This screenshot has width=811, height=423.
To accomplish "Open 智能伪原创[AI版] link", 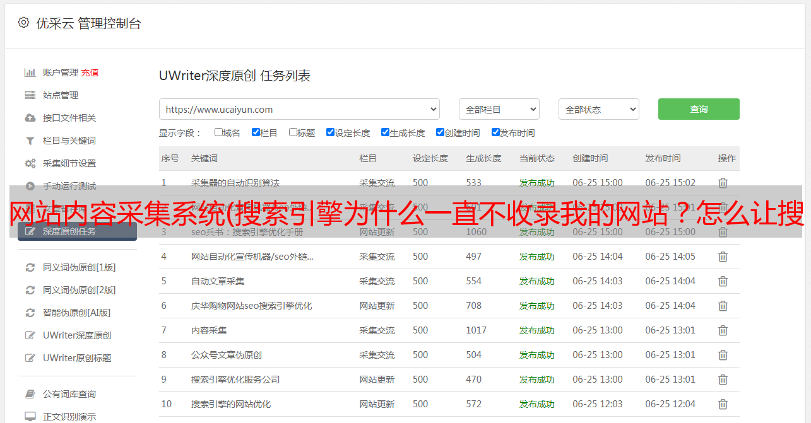I will click(x=77, y=313).
